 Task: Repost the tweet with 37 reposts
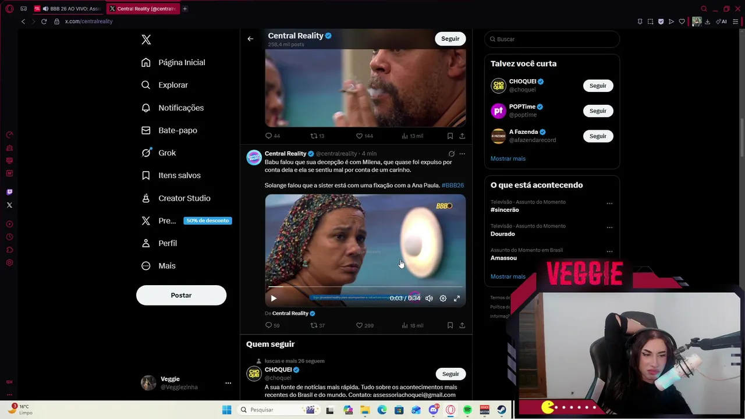point(317,325)
